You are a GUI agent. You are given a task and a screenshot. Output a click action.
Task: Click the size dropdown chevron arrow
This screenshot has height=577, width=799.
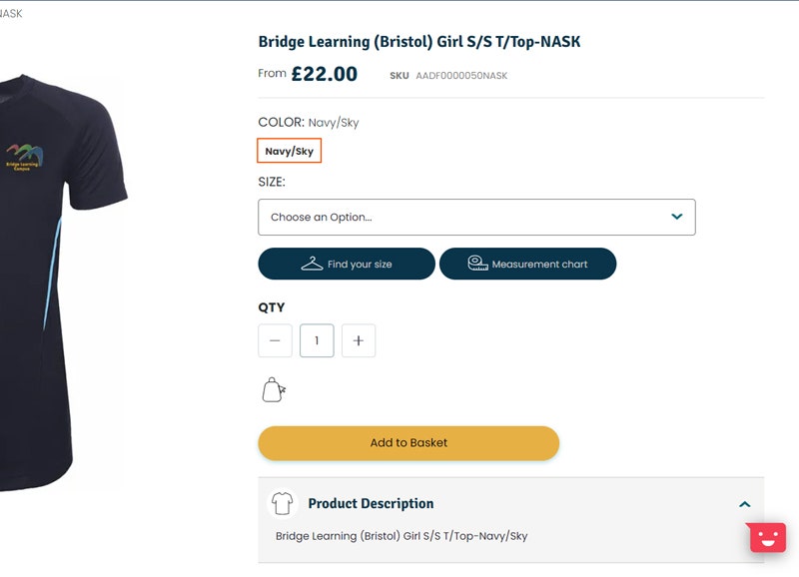[x=677, y=217]
